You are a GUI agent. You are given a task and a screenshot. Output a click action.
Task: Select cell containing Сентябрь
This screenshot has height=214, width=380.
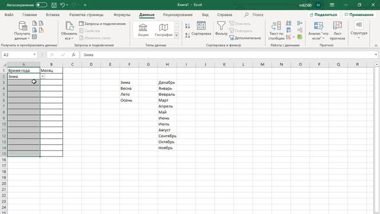tap(167, 136)
